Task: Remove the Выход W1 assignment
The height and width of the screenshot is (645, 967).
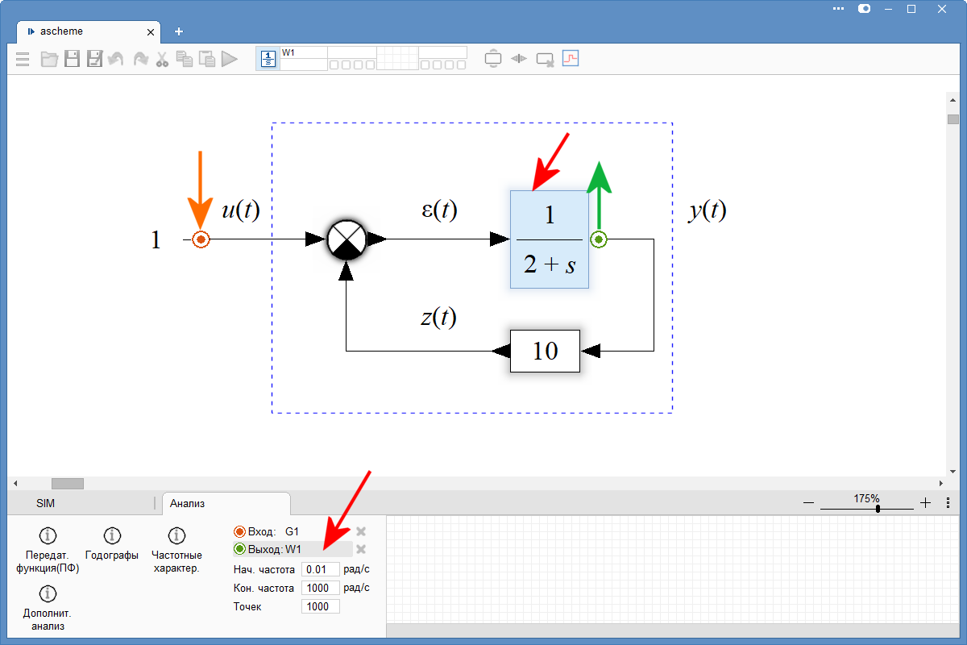Action: tap(361, 549)
